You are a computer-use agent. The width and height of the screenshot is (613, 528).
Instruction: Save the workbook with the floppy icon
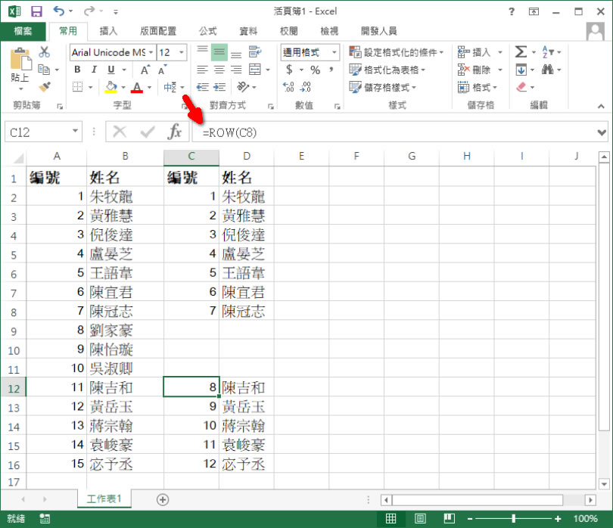(x=36, y=11)
